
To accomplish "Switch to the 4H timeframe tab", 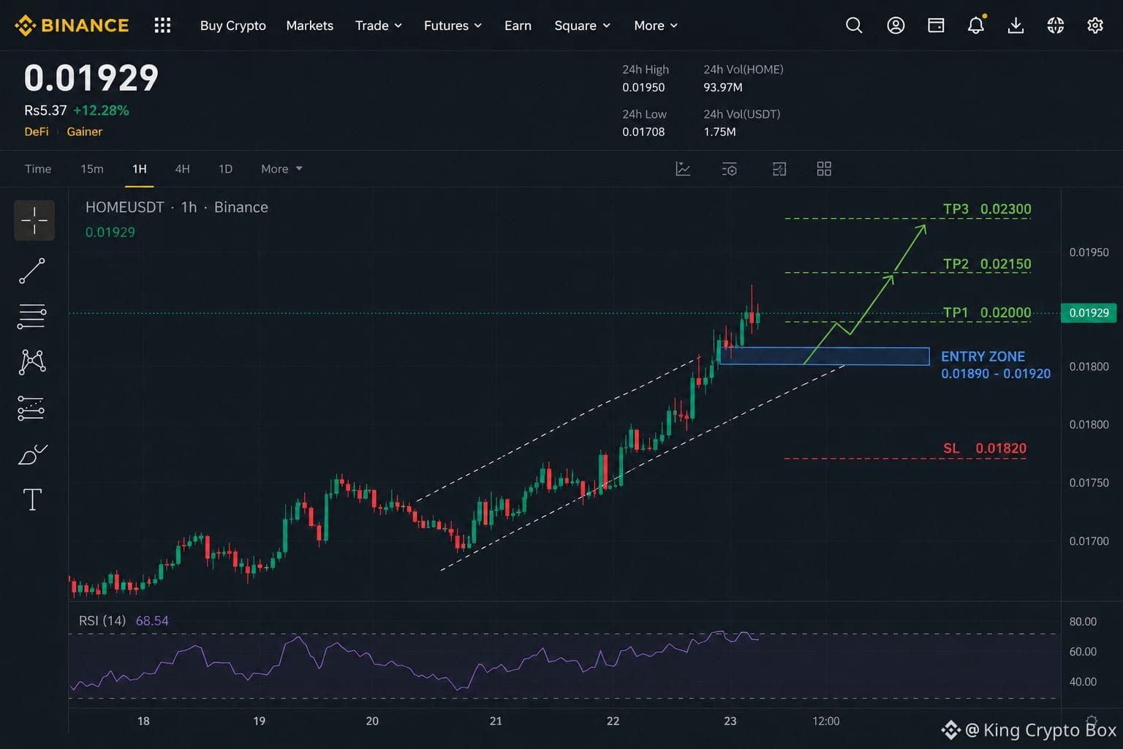I will [x=182, y=169].
